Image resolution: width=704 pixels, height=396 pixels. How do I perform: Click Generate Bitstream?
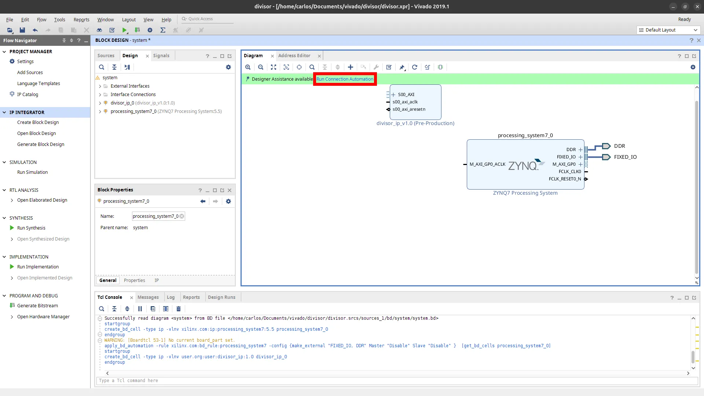37,306
